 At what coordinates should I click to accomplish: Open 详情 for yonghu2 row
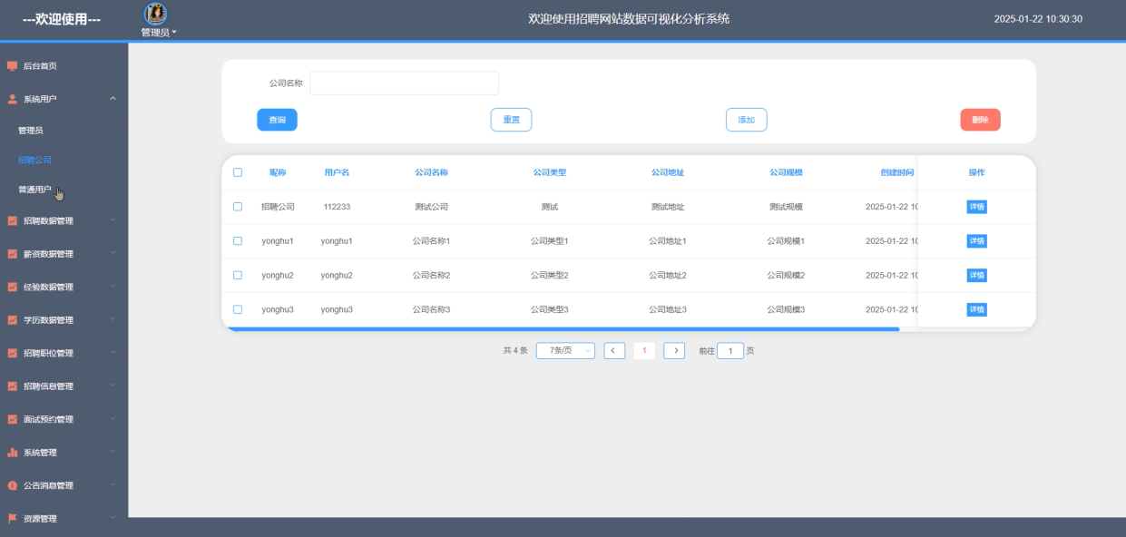pyautogui.click(x=976, y=275)
